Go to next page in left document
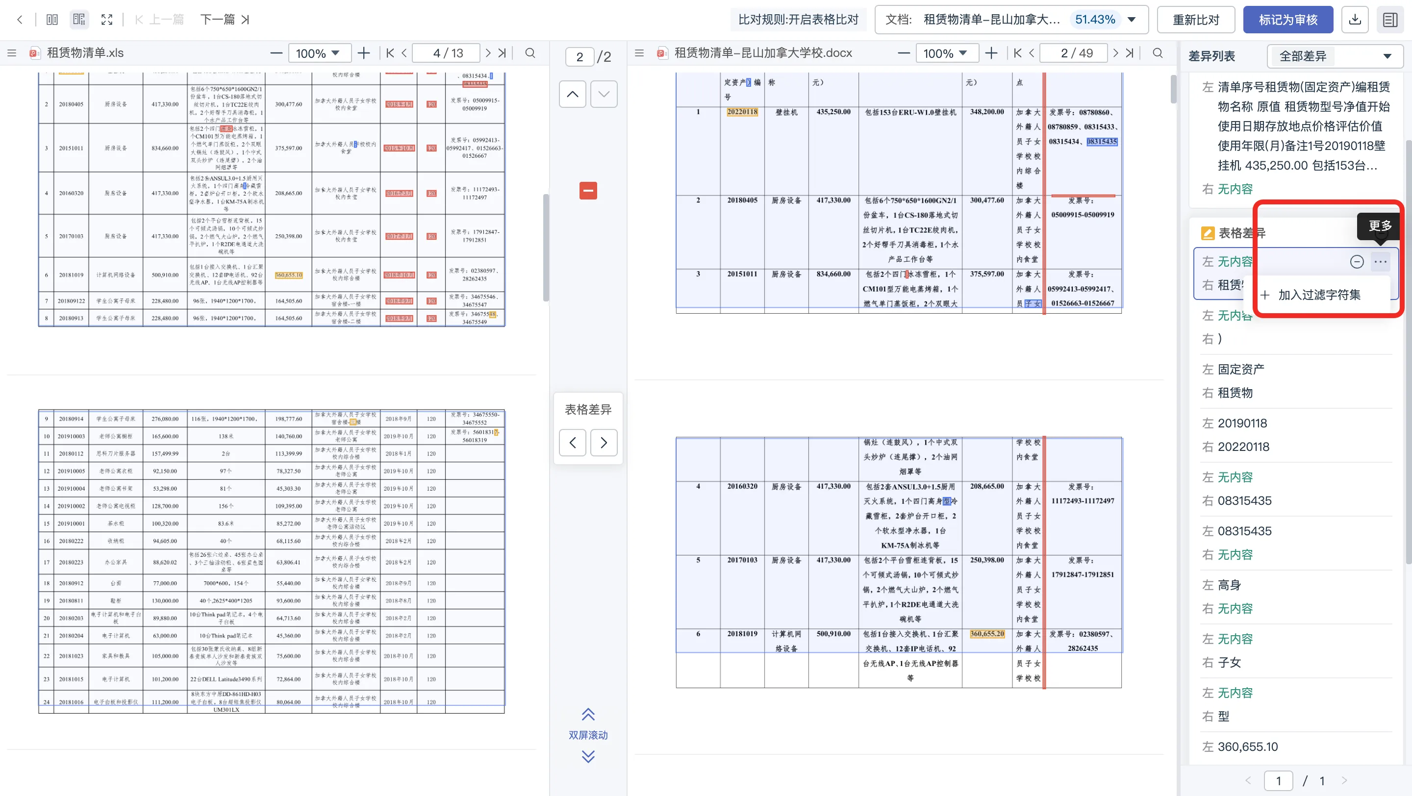 (x=488, y=53)
